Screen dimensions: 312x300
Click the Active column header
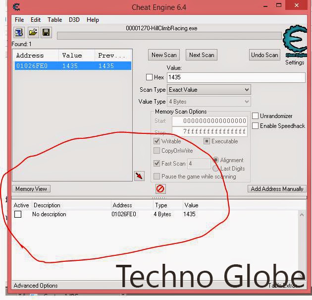21,205
